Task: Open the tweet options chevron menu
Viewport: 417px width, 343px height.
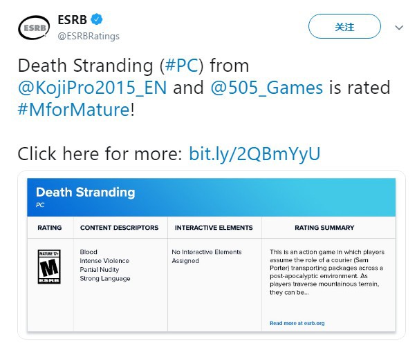Action: click(x=399, y=28)
